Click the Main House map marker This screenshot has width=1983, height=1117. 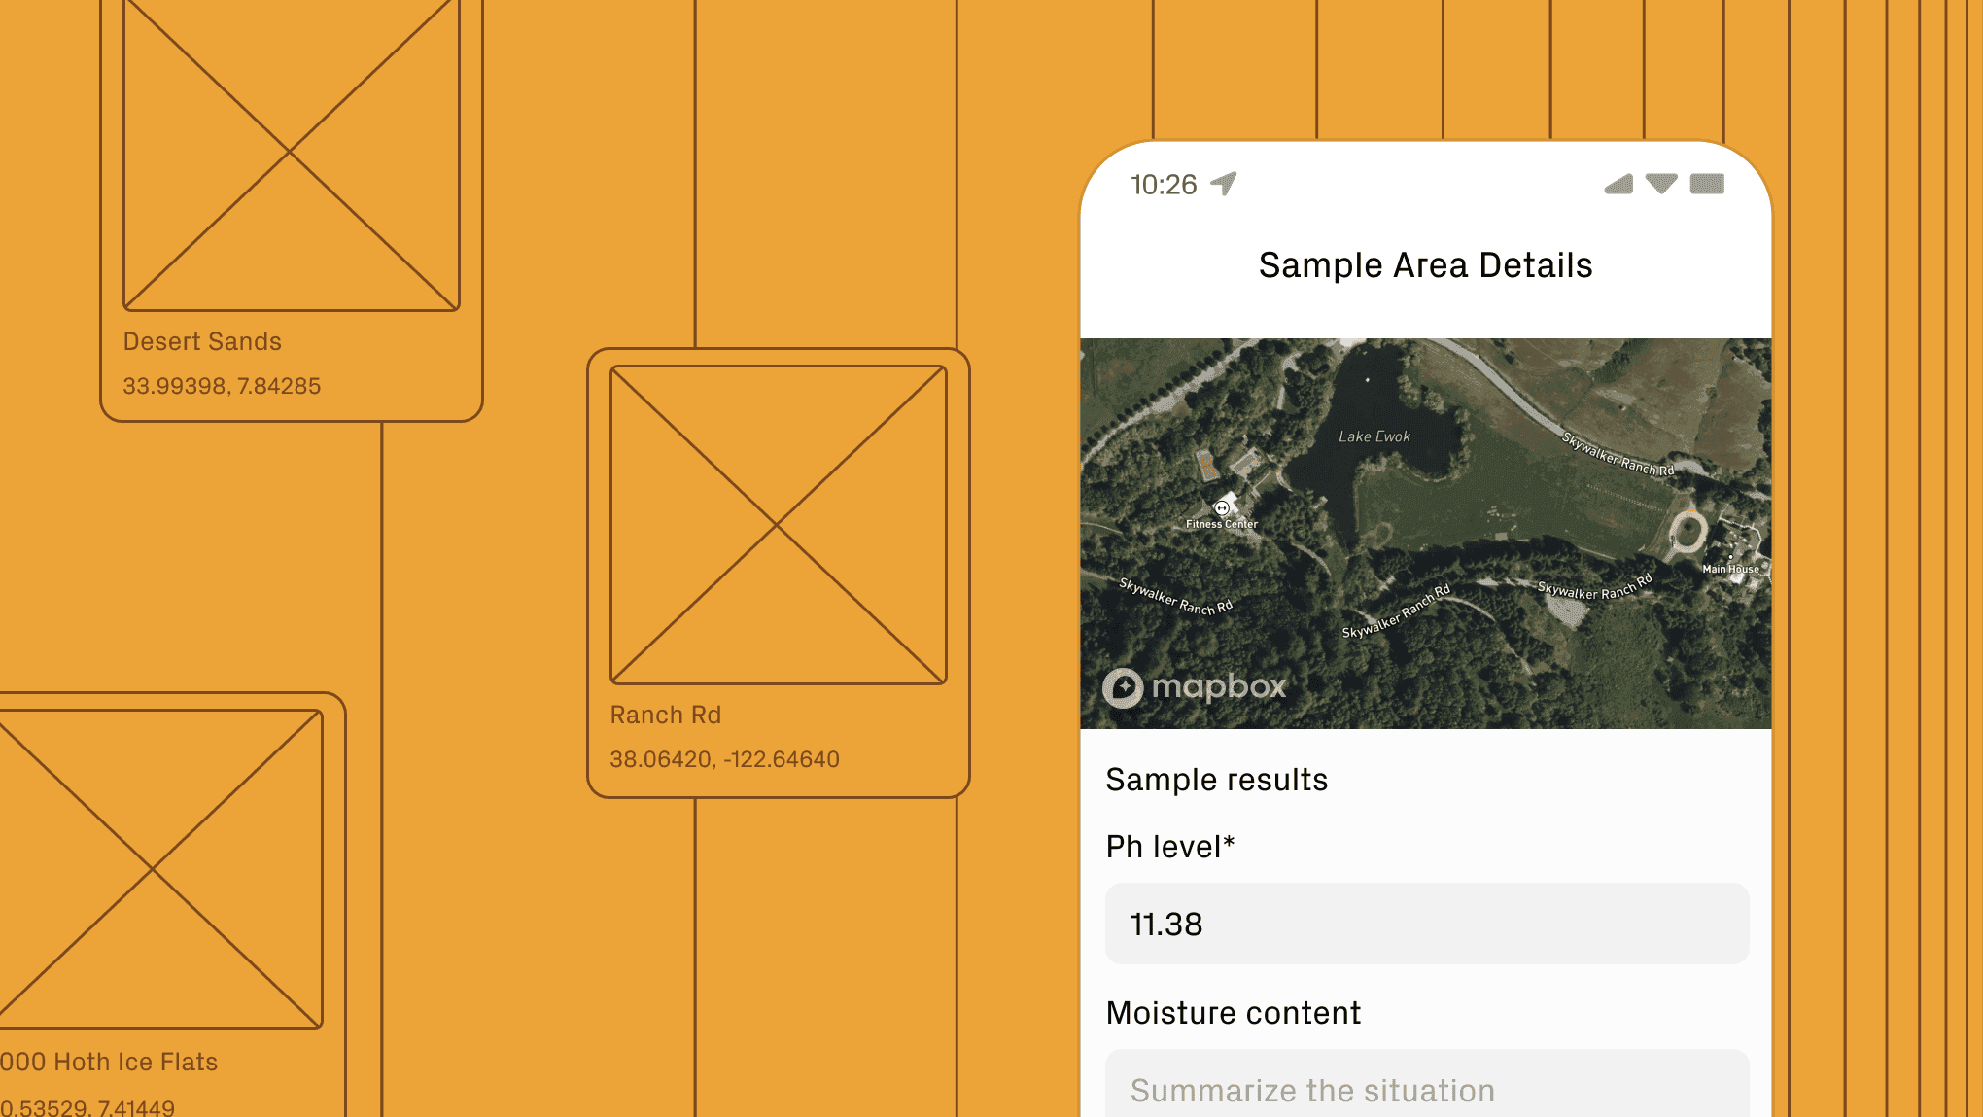pos(1730,557)
